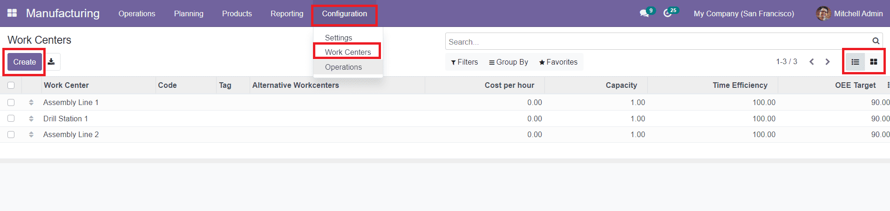Click the drag handle for Assembly Line 1
This screenshot has width=890, height=211.
click(31, 102)
